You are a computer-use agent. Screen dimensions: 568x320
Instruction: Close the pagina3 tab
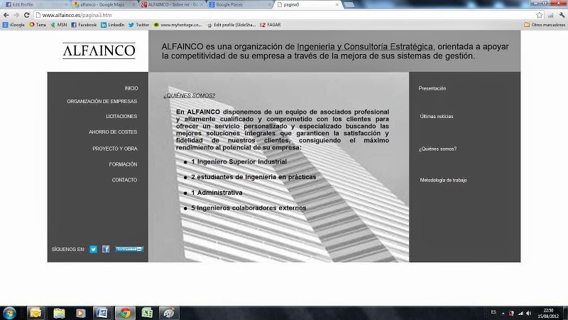pyautogui.click(x=337, y=5)
